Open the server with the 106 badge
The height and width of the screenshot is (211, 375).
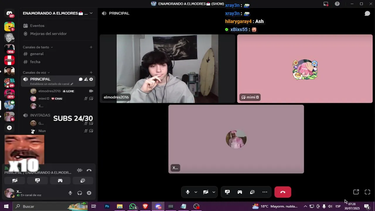(9, 49)
